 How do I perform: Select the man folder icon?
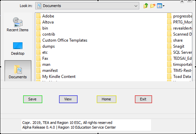tap(38, 64)
